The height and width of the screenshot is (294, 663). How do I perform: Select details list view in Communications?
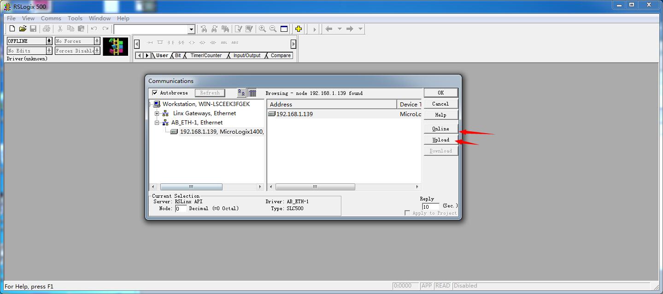tap(252, 93)
